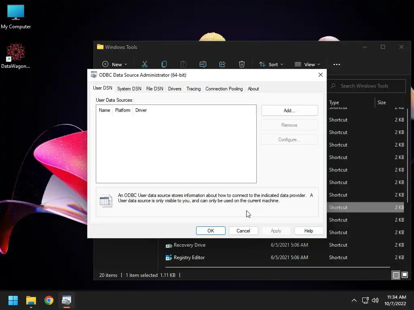The image size is (414, 310).
Task: Click the Platform column header
Action: [123, 110]
